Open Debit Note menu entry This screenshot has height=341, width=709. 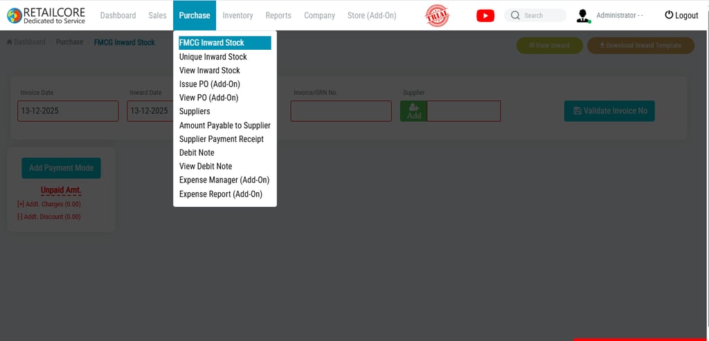pyautogui.click(x=197, y=153)
